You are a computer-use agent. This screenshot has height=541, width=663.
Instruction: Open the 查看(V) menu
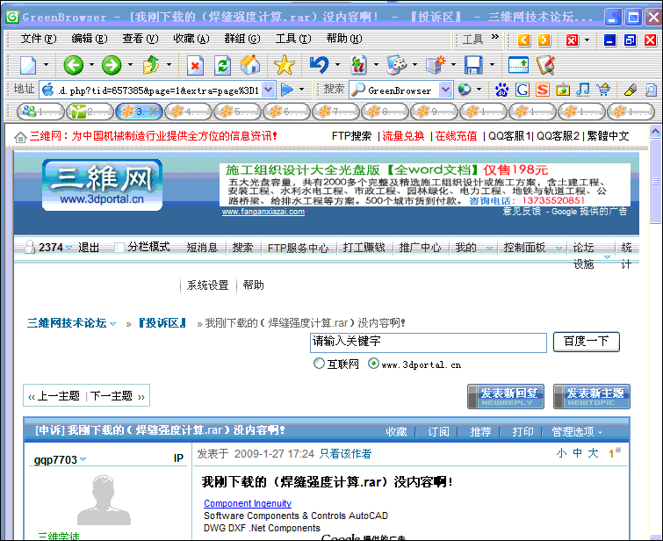140,39
